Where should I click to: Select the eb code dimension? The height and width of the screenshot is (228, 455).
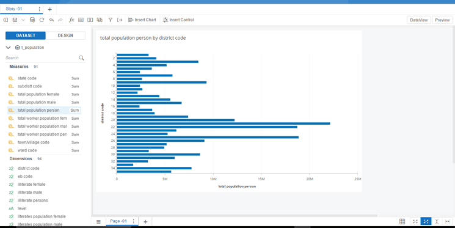(x=25, y=176)
